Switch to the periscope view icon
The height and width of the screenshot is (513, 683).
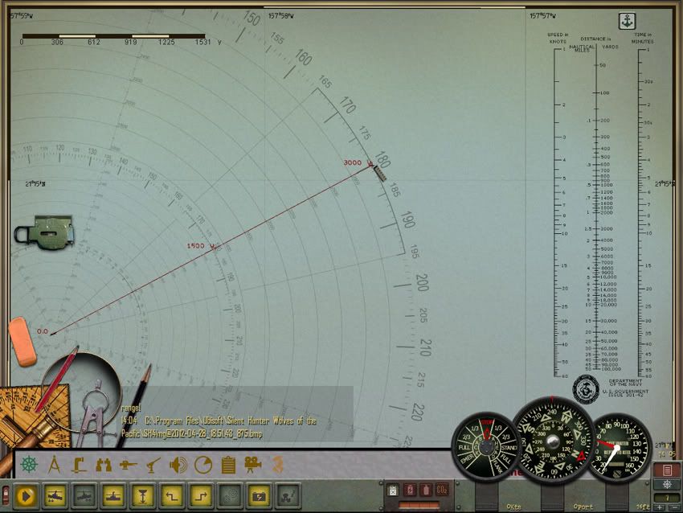click(79, 465)
